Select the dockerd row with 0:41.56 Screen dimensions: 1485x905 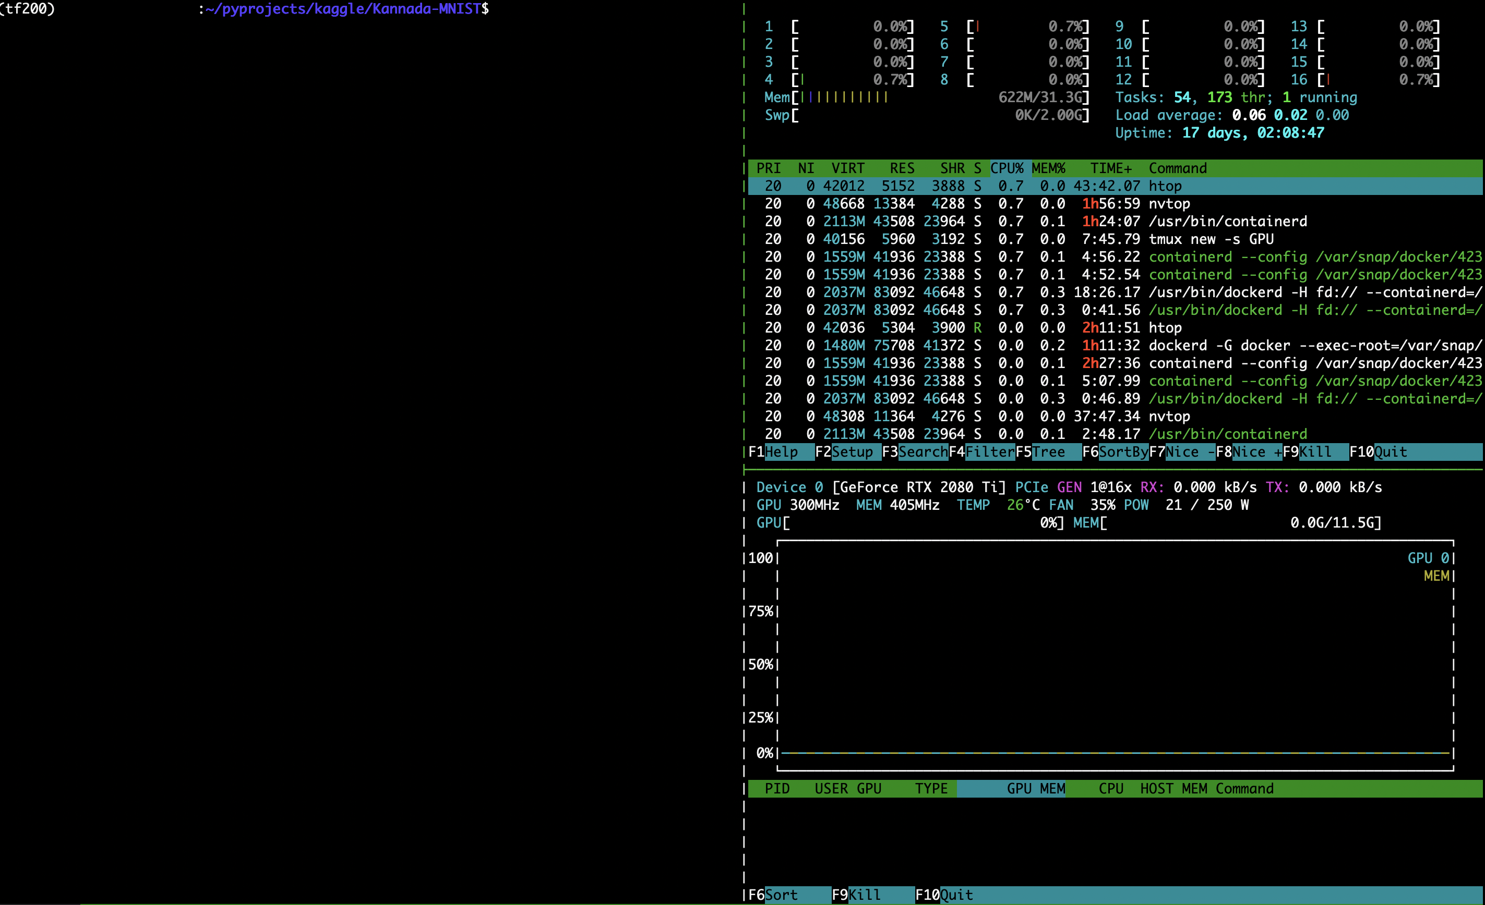1115,310
